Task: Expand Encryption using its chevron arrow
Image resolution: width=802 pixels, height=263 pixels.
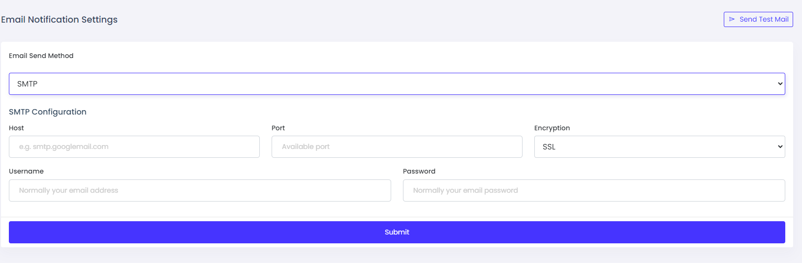Action: coord(780,147)
